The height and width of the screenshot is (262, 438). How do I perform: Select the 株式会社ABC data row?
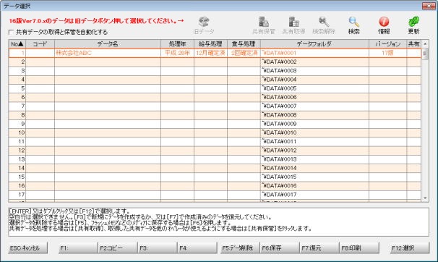click(215, 53)
